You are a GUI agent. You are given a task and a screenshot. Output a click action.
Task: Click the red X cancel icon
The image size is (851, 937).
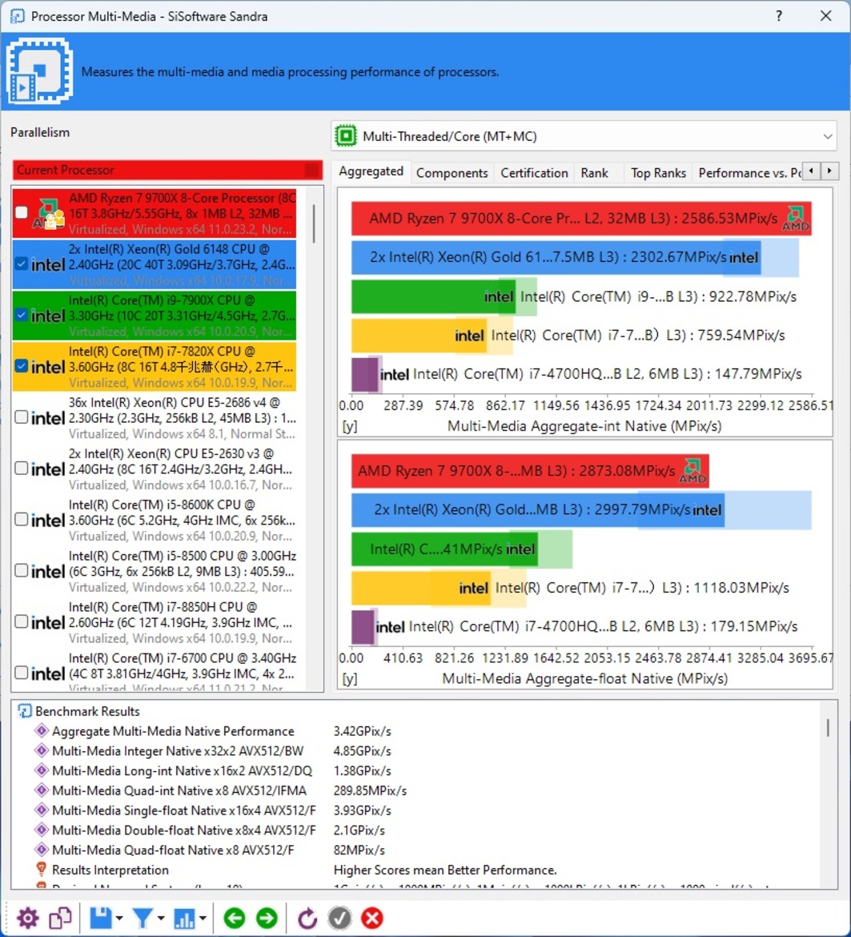(x=372, y=918)
